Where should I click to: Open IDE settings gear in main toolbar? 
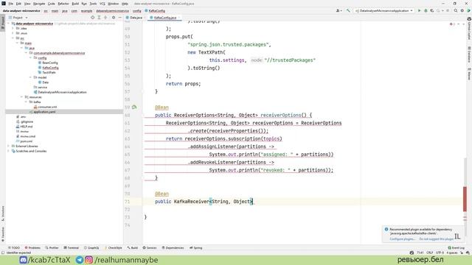click(x=462, y=10)
